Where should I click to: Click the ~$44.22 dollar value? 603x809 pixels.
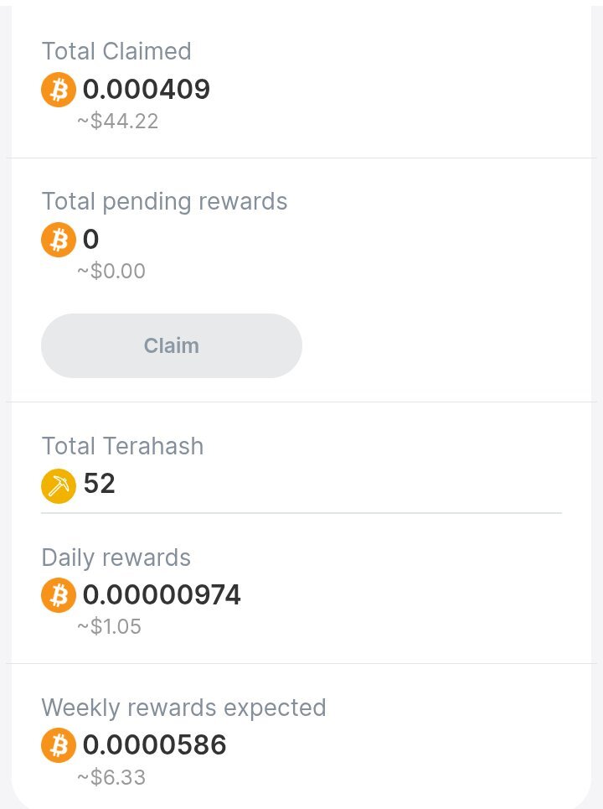(117, 122)
